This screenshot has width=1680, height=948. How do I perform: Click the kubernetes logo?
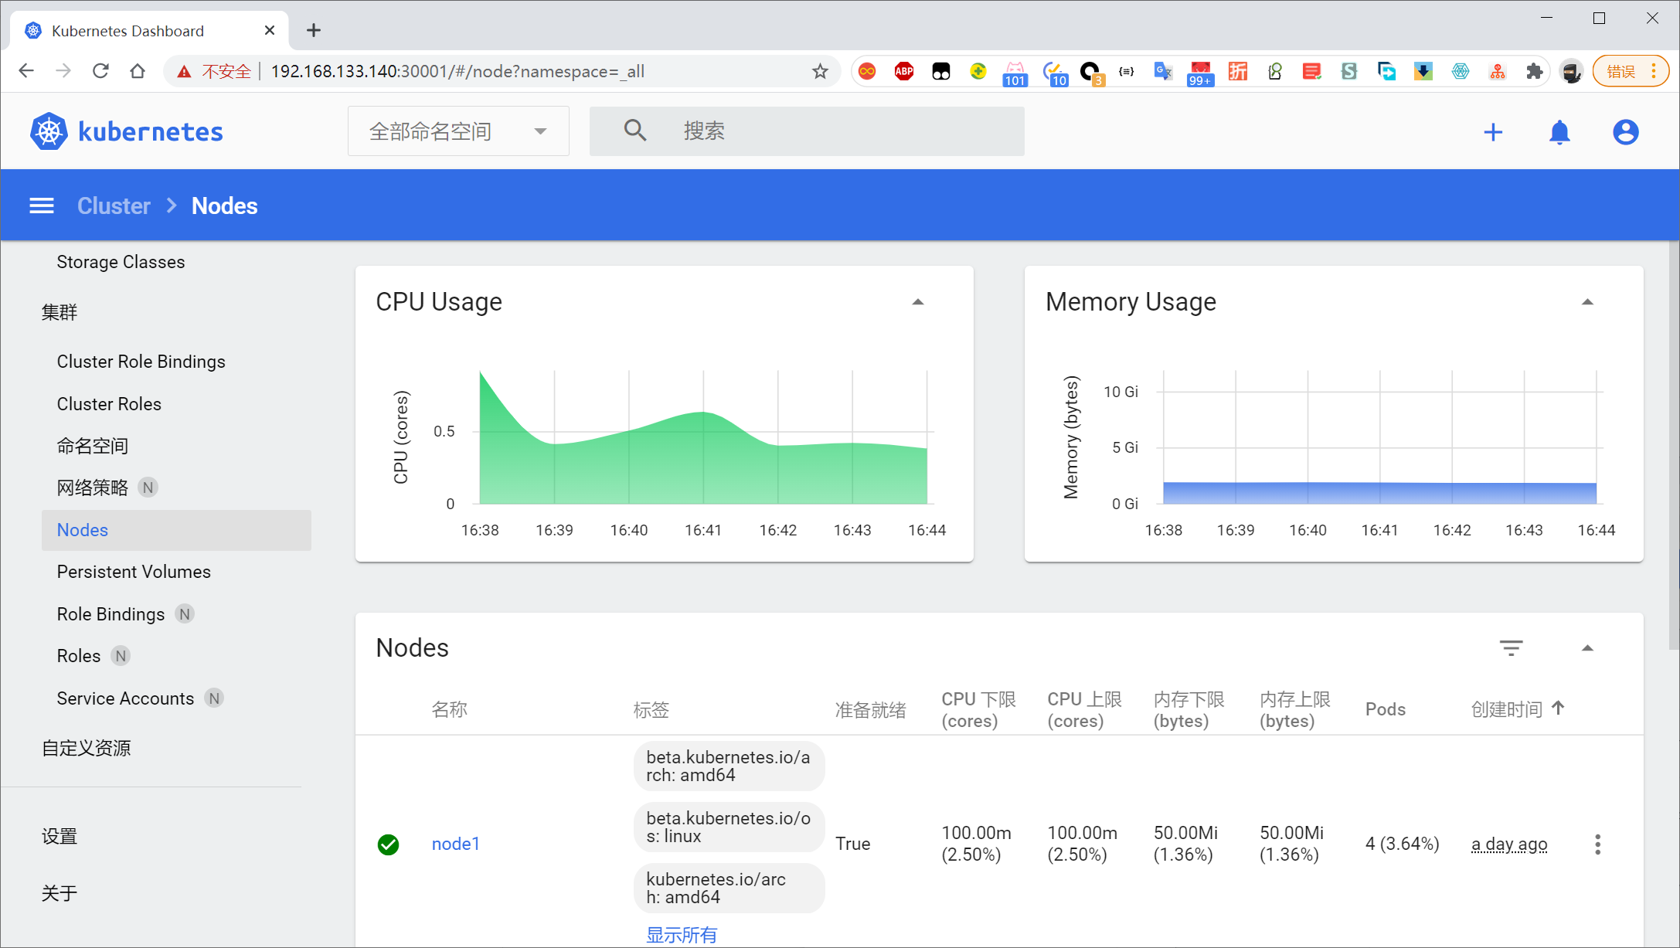pyautogui.click(x=127, y=132)
